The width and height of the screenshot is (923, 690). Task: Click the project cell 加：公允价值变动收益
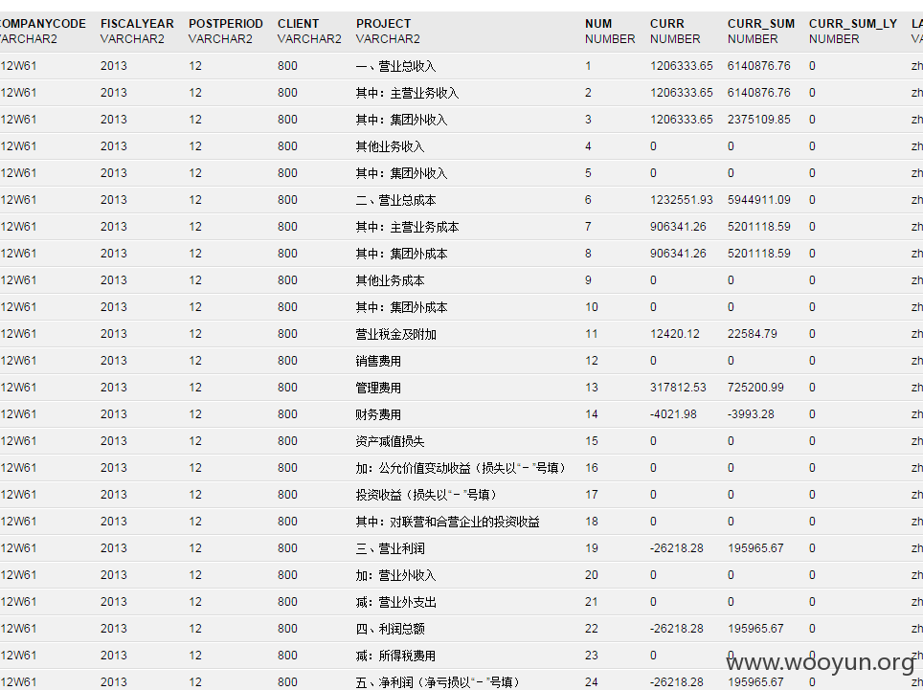(x=462, y=468)
